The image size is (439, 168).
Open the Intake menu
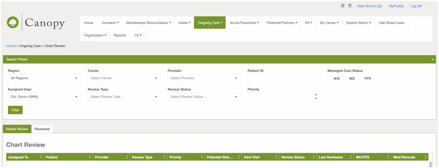184,23
